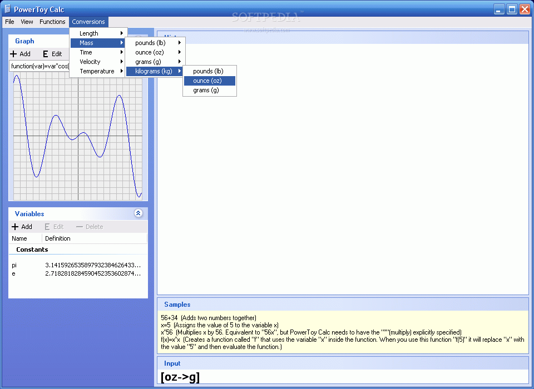Click the empty history output area
534x389 pixels.
tap(343, 168)
